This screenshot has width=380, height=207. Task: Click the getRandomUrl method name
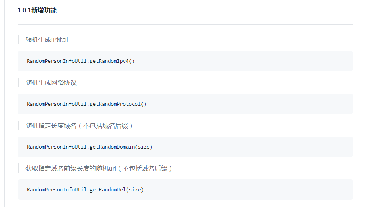tap(108, 190)
